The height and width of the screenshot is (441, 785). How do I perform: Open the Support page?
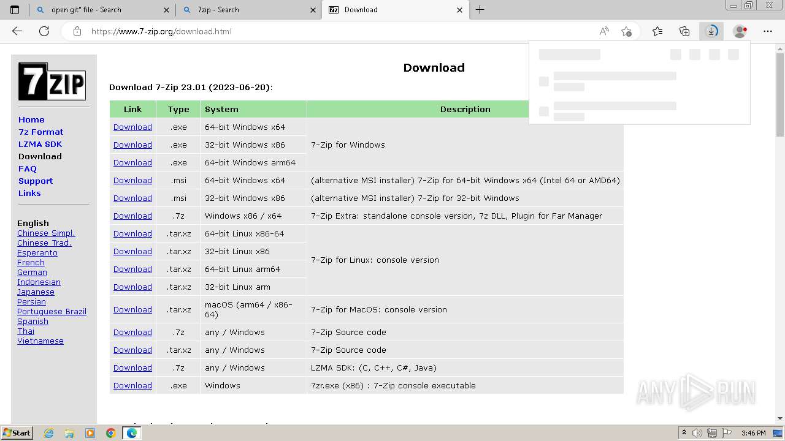point(36,181)
